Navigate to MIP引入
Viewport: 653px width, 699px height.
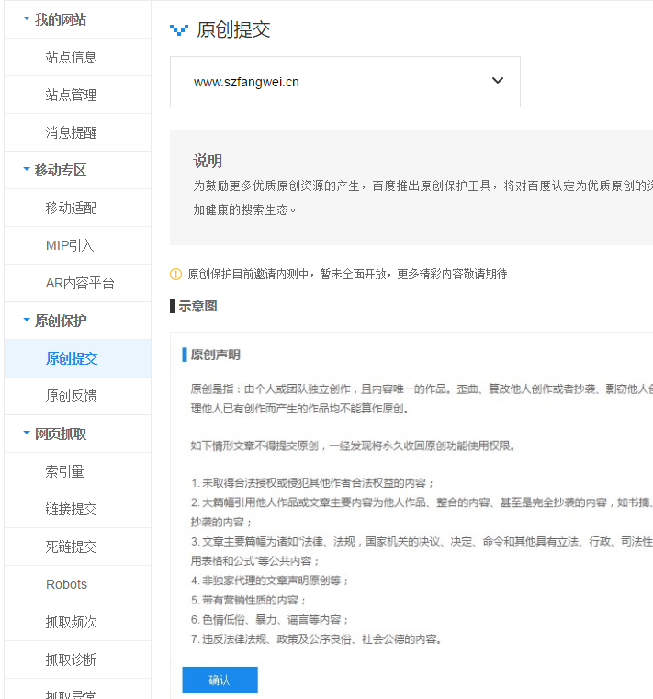point(70,245)
